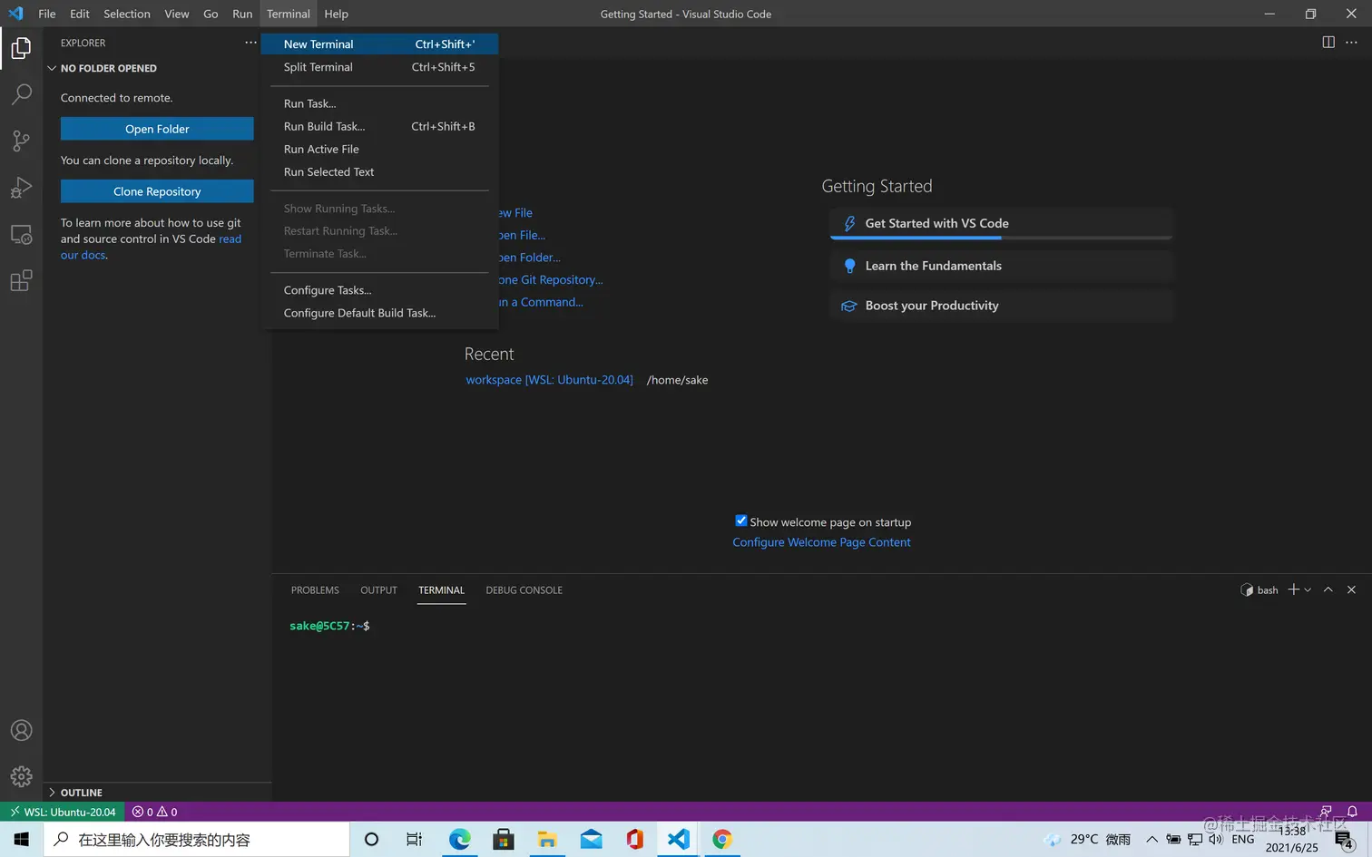The width and height of the screenshot is (1372, 857).
Task: Open the Mail app from taskbar
Action: click(x=591, y=840)
